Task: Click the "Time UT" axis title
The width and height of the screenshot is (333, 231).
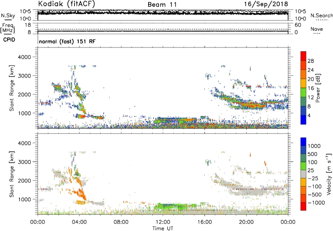Action: (x=163, y=228)
